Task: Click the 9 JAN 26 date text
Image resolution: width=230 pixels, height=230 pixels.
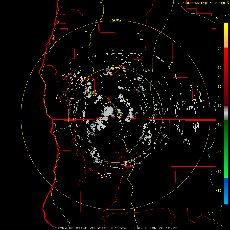Action: point(154,228)
